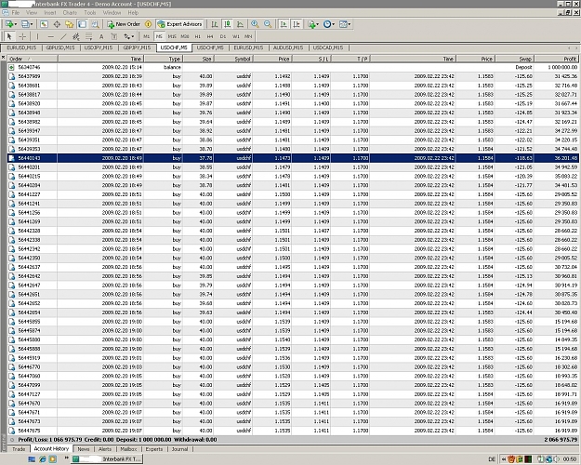Toggle chart Auto Scroll

click(284, 24)
